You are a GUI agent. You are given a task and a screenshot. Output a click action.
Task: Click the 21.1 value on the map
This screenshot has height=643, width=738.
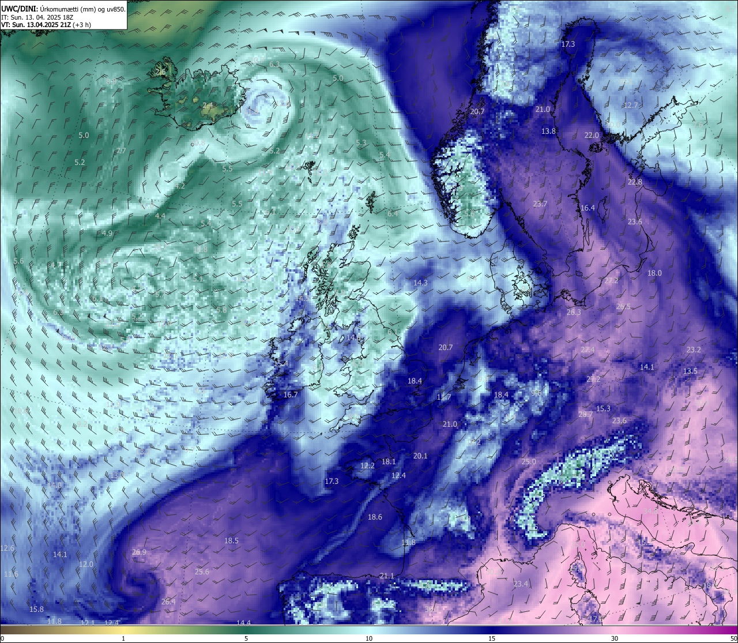coord(387,576)
